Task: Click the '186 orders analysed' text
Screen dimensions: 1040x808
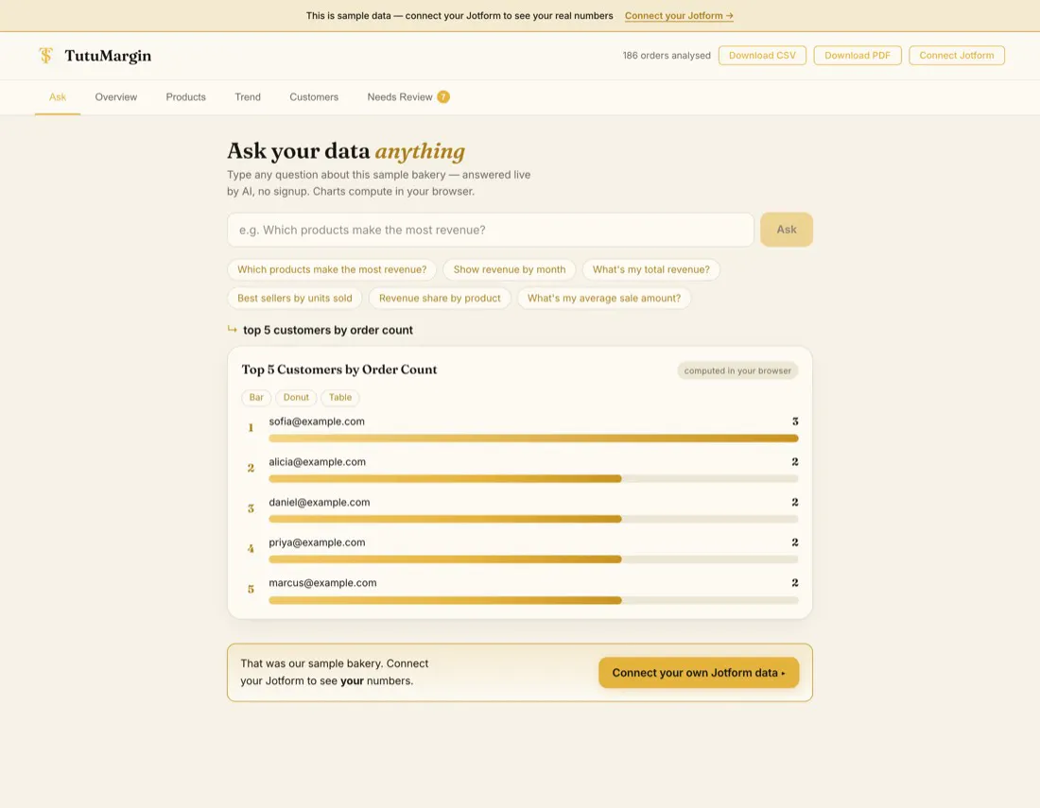Action: 667,56
